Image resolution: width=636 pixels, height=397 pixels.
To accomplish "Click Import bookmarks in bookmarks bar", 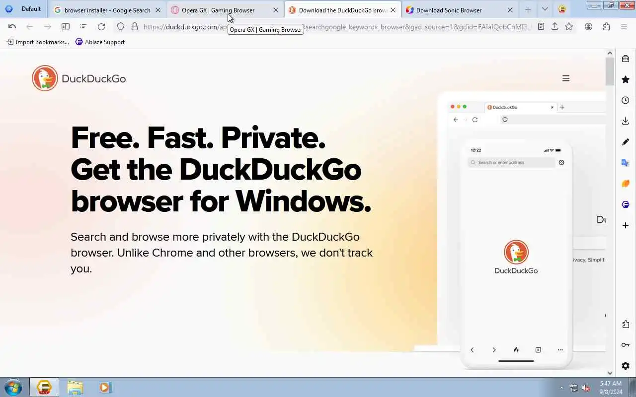I will [37, 42].
